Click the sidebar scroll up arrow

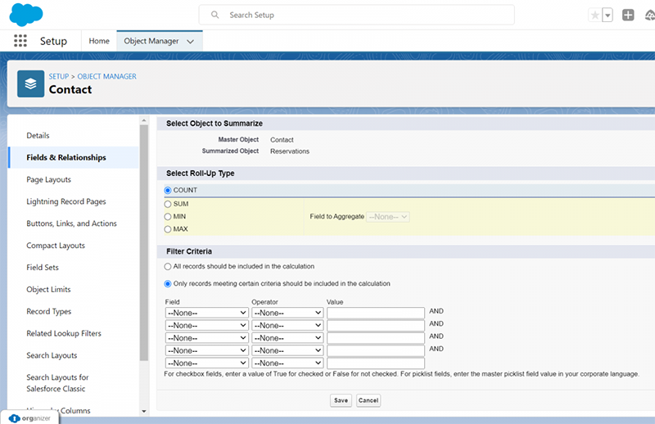click(144, 120)
